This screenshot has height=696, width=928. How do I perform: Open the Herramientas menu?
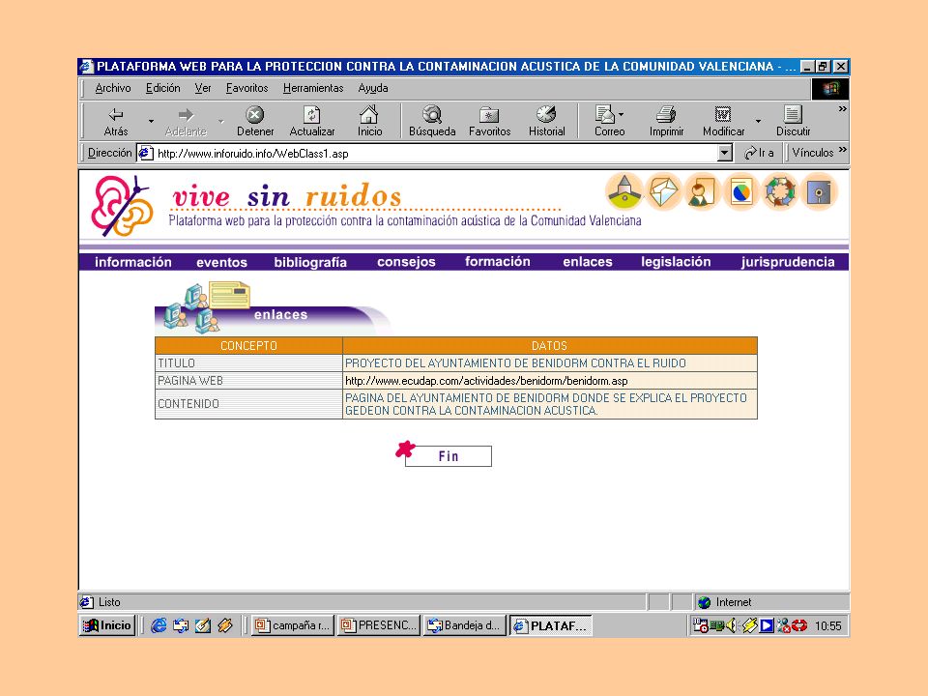coord(313,88)
